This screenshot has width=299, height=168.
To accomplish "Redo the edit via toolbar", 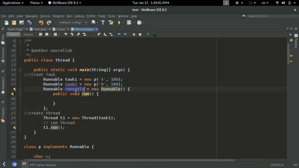I will coord(49,23).
